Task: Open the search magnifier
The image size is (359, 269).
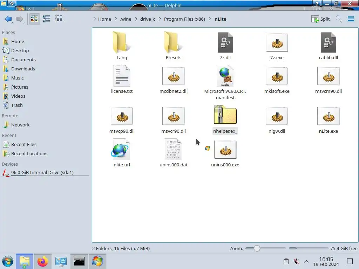Action: click(339, 19)
